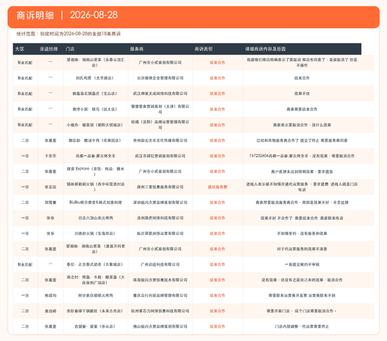This screenshot has height=341, width=387.
Task: Click the service provider 临沂袋鼠网络运营有限公司
Action: click(160, 233)
